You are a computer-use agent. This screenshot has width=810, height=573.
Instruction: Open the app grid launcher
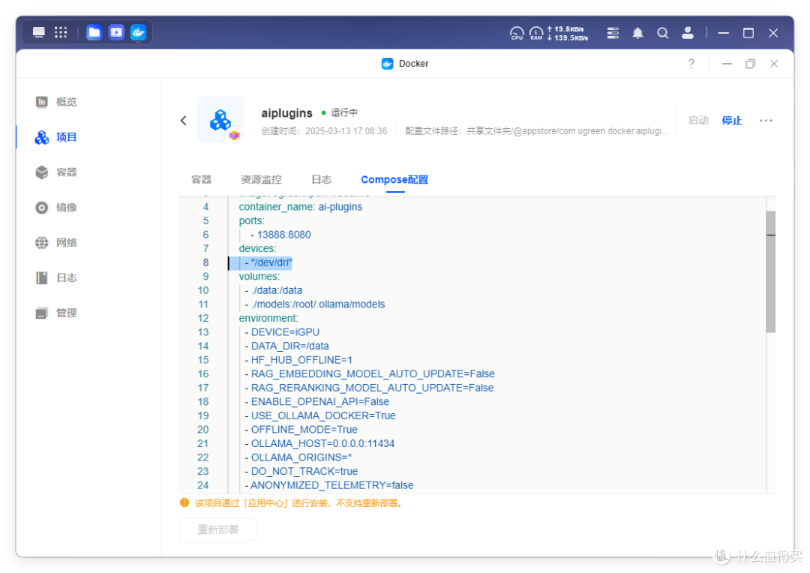[61, 32]
